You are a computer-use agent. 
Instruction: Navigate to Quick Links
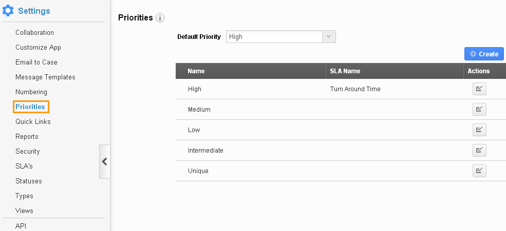(33, 121)
